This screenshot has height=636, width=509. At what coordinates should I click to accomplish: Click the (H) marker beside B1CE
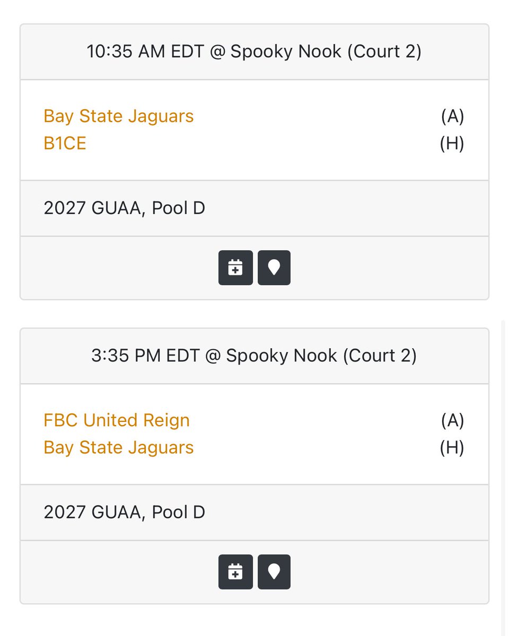pos(452,144)
